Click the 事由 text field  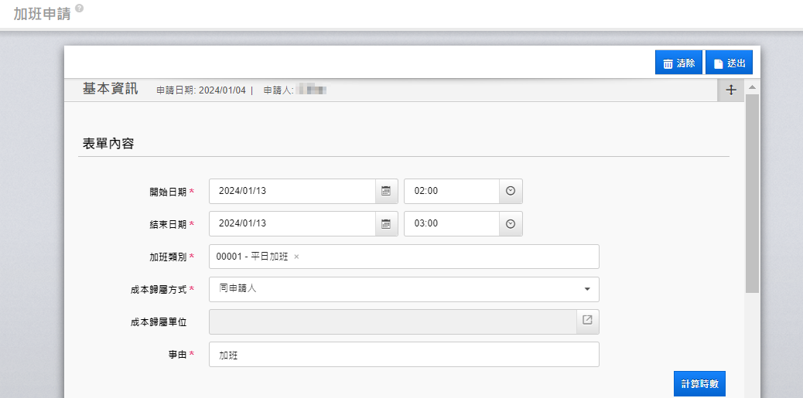(403, 355)
